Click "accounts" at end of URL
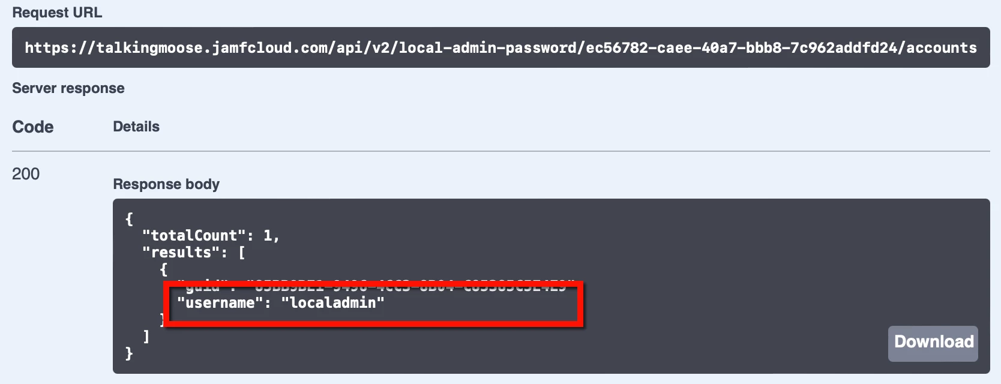 [x=942, y=47]
